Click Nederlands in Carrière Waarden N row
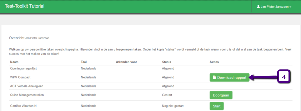The width and height of the screenshot is (301, 111). tap(89, 106)
